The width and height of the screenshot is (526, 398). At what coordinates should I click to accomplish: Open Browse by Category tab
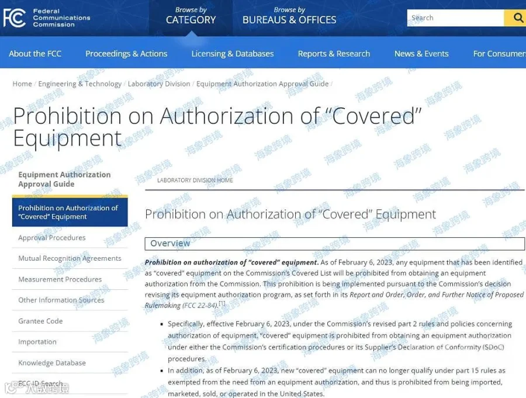pos(191,16)
